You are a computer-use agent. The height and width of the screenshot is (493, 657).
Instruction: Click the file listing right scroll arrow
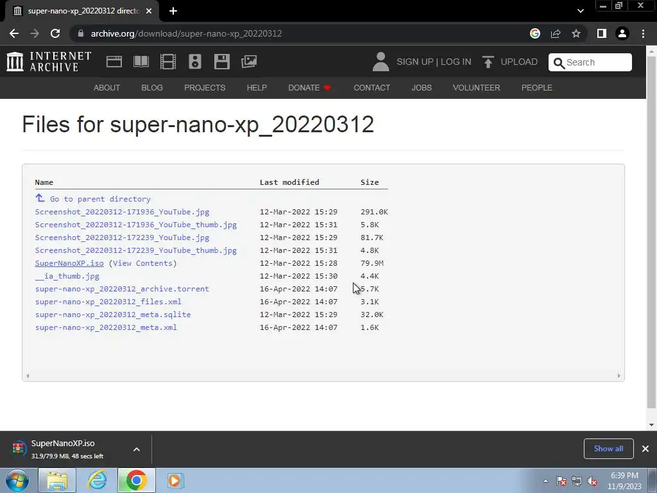point(619,376)
